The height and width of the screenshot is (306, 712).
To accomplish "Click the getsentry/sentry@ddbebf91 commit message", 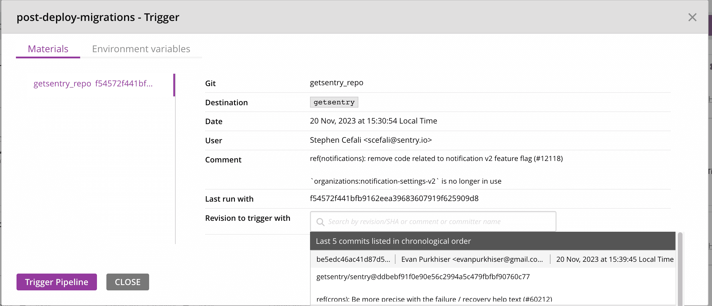I will pyautogui.click(x=423, y=277).
